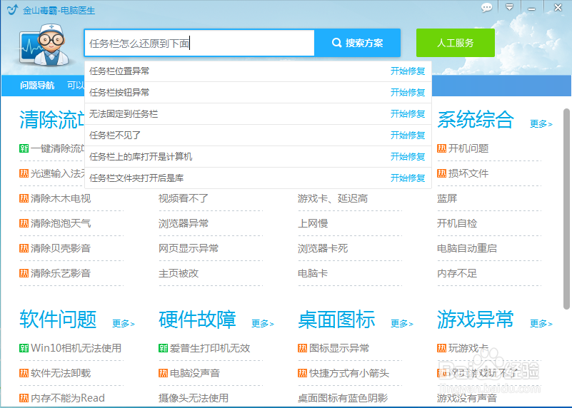
Task: Select suggestion 任务栏上的库打开是计算机
Action: click(141, 157)
